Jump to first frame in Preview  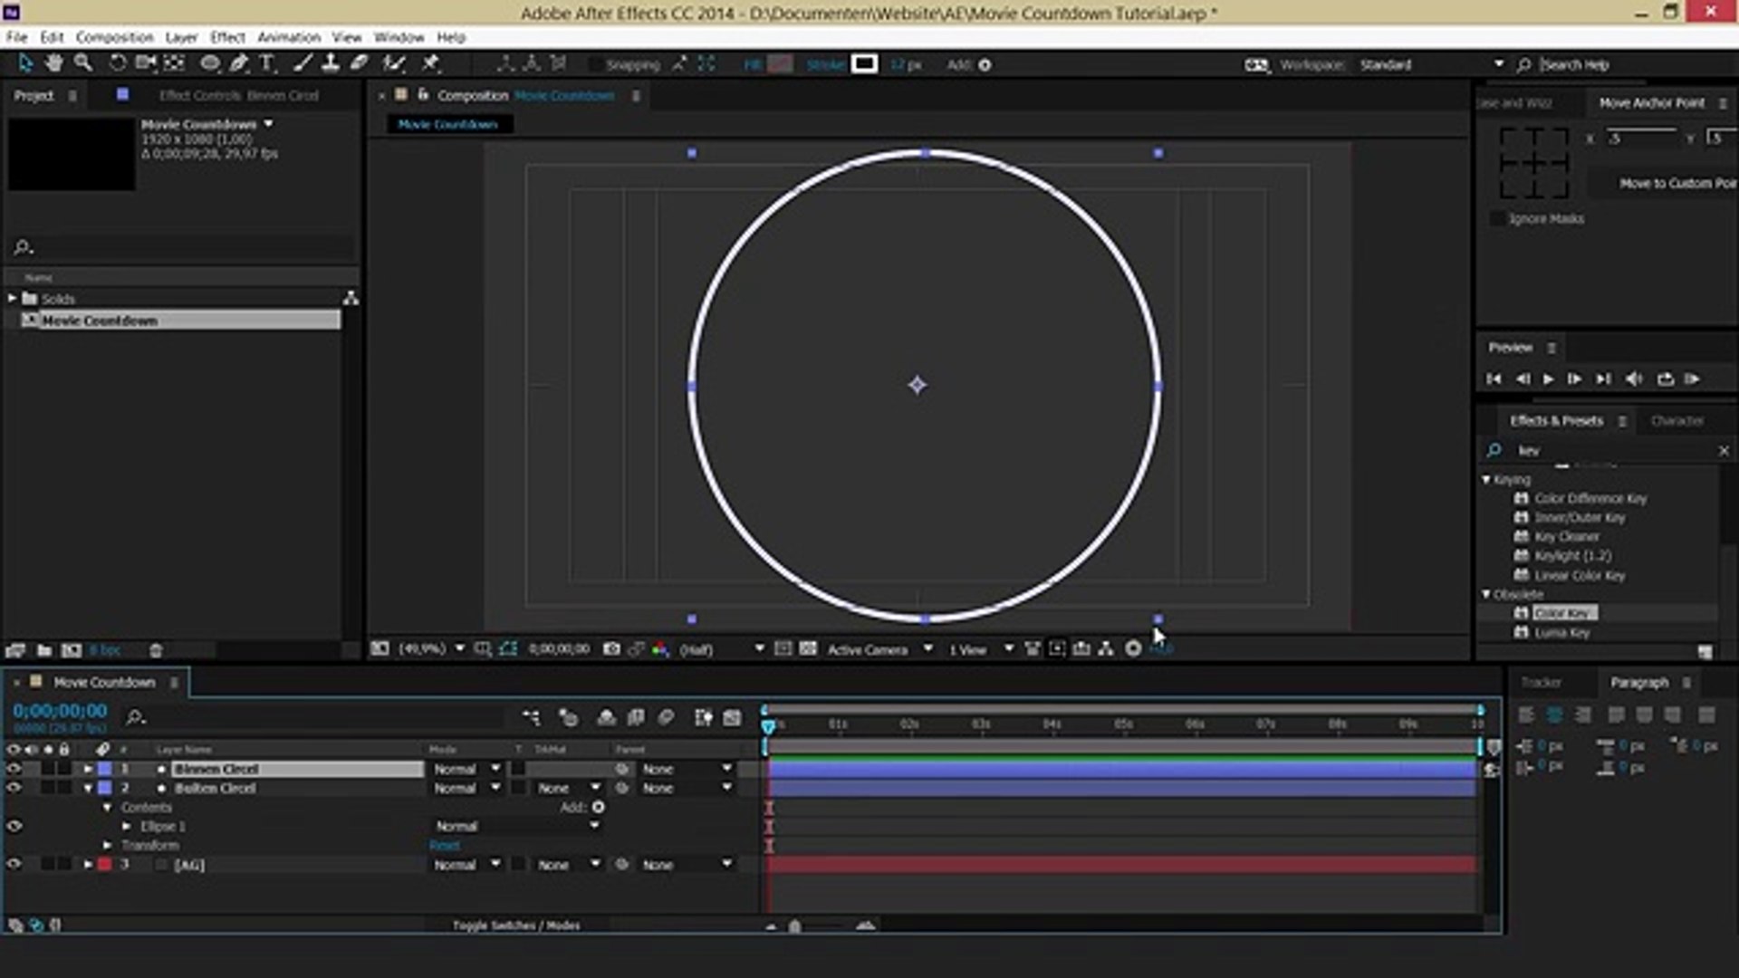pyautogui.click(x=1494, y=379)
